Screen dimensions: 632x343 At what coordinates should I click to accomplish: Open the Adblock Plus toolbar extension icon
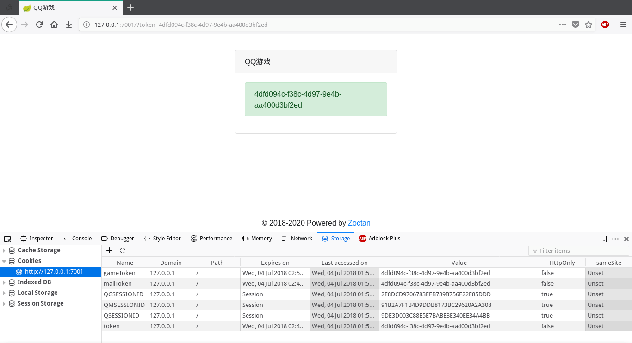click(605, 24)
